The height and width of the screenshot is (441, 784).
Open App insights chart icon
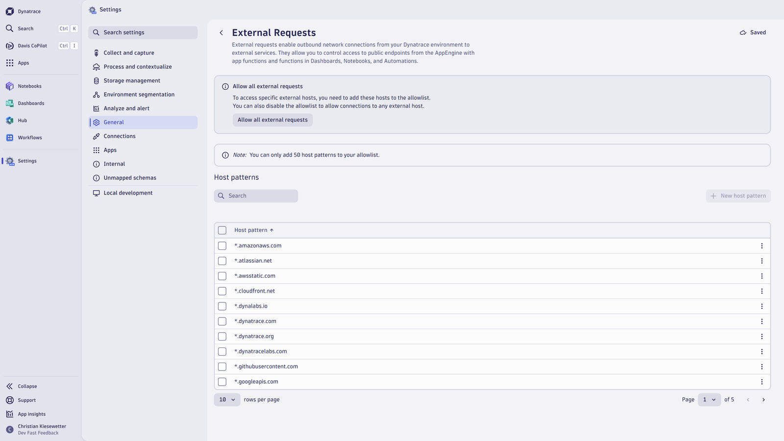tap(10, 414)
